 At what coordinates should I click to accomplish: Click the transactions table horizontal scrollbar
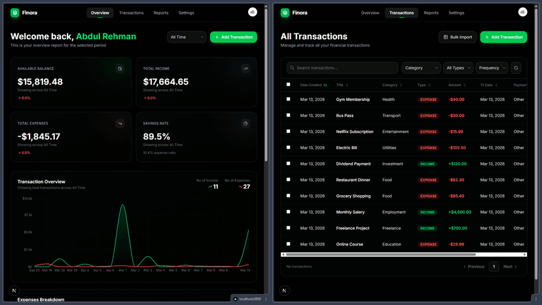380,255
